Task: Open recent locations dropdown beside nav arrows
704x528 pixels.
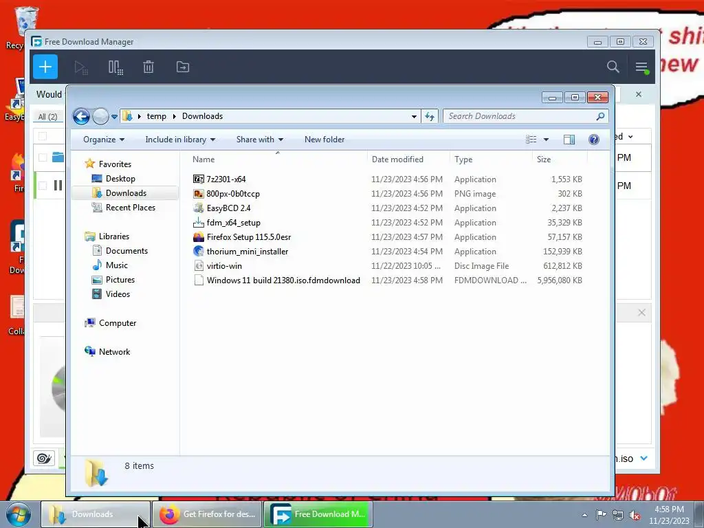Action: point(115,117)
